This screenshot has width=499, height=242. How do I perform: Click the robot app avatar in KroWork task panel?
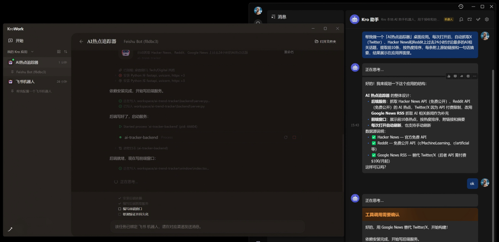(126, 53)
